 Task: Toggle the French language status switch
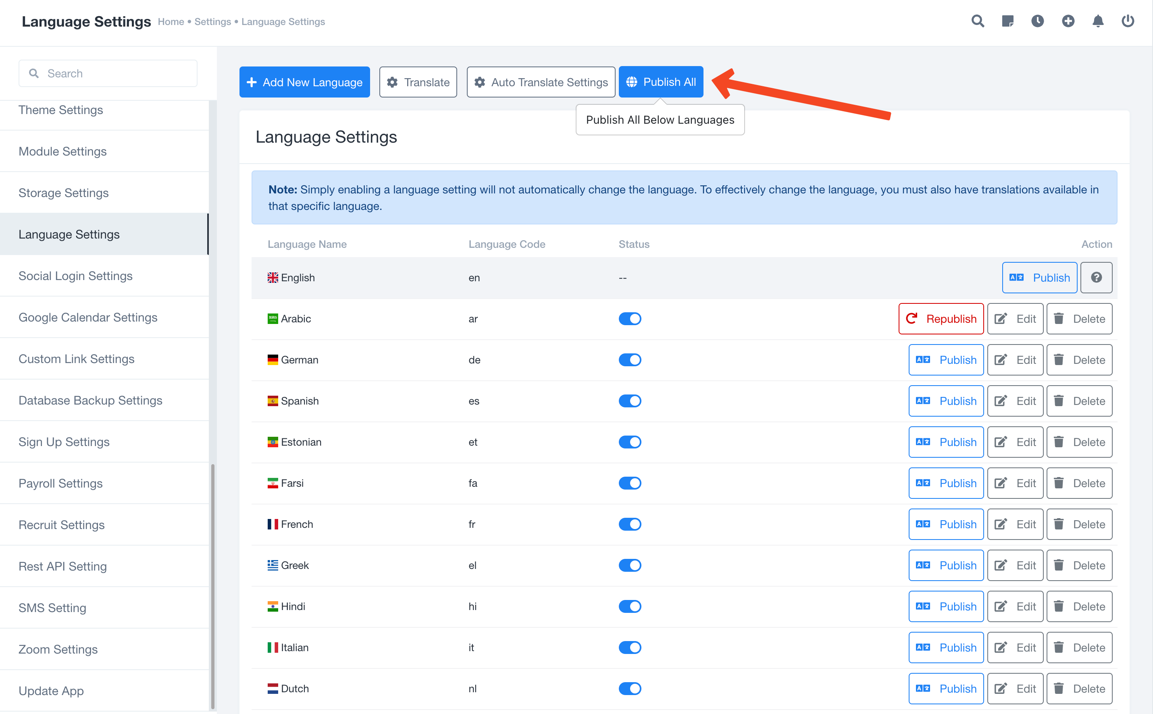pos(630,524)
